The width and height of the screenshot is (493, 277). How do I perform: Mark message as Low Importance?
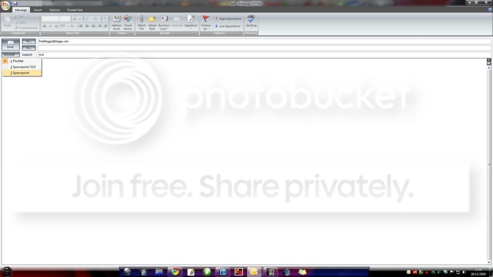[228, 26]
